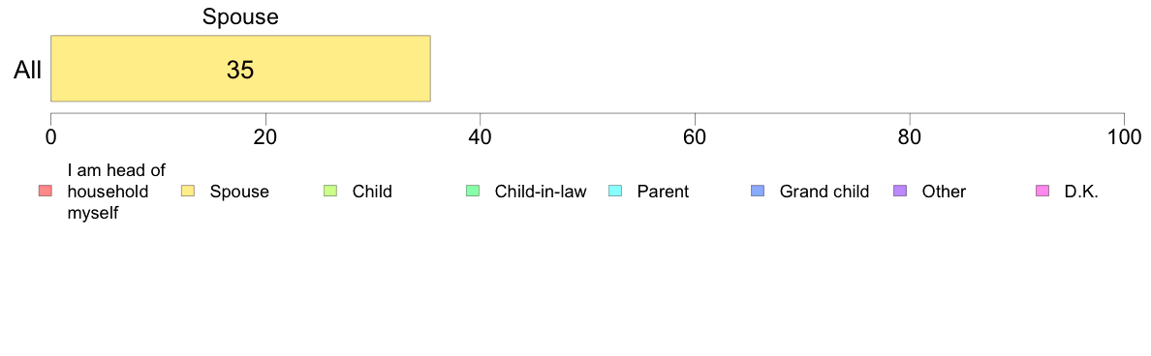Click the yellow Spouse legend swatch
1151x356 pixels.
pyautogui.click(x=187, y=192)
